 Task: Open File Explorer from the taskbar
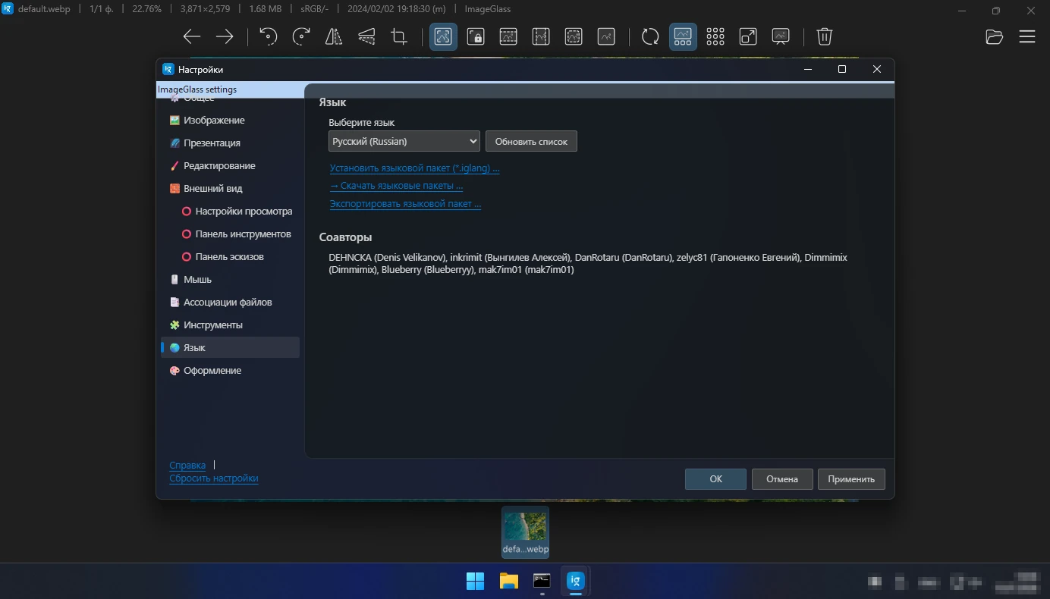(508, 582)
